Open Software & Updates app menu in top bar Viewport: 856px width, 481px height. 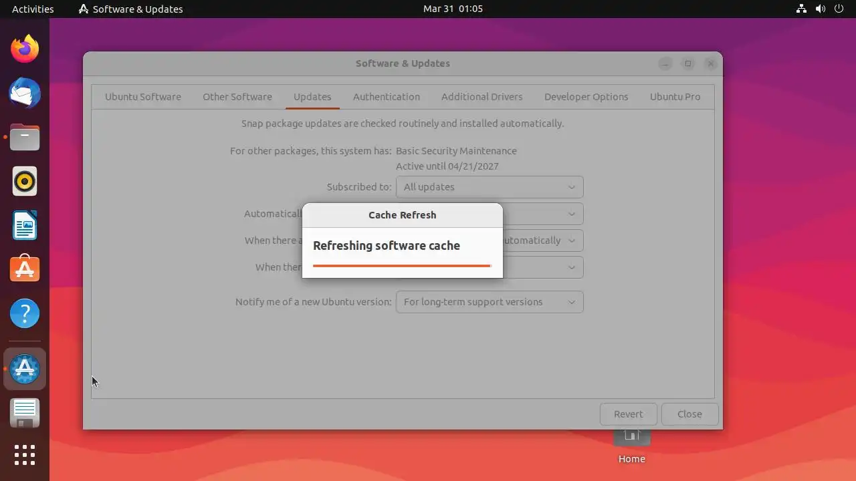(130, 9)
